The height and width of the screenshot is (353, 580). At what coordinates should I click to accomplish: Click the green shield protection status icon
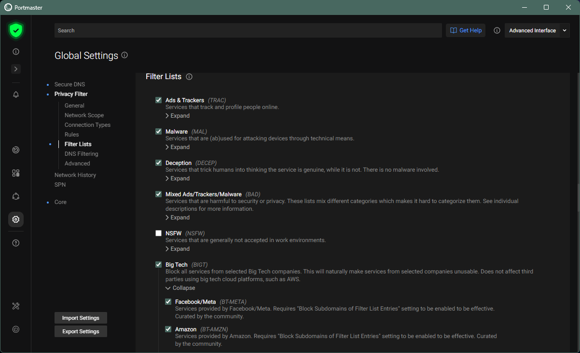[16, 30]
